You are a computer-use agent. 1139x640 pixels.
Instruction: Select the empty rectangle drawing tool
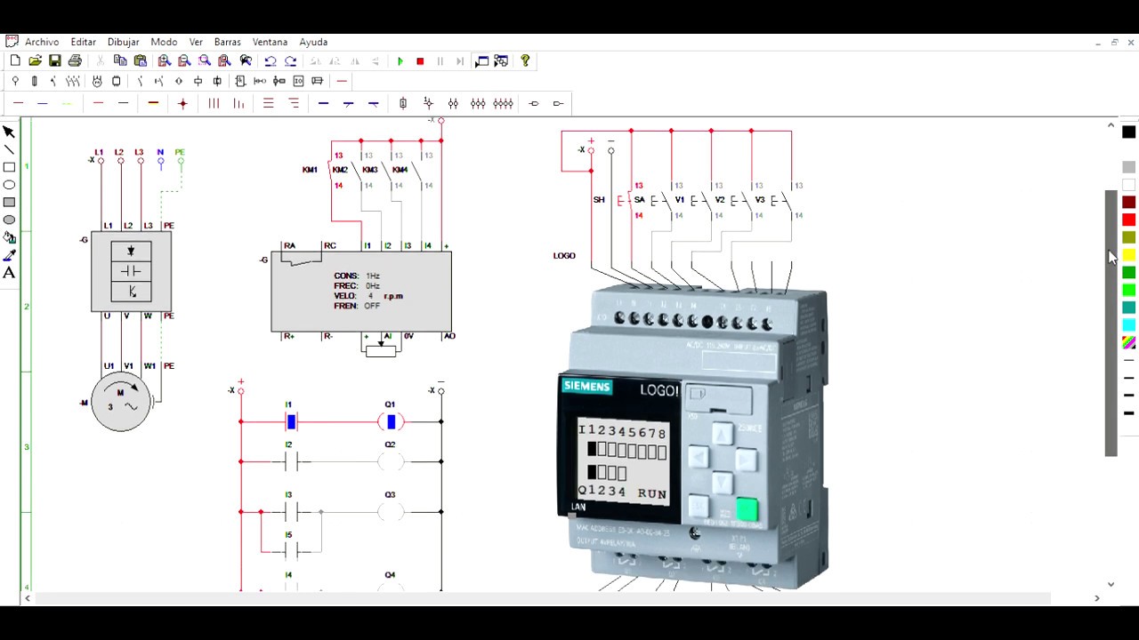pyautogui.click(x=9, y=167)
